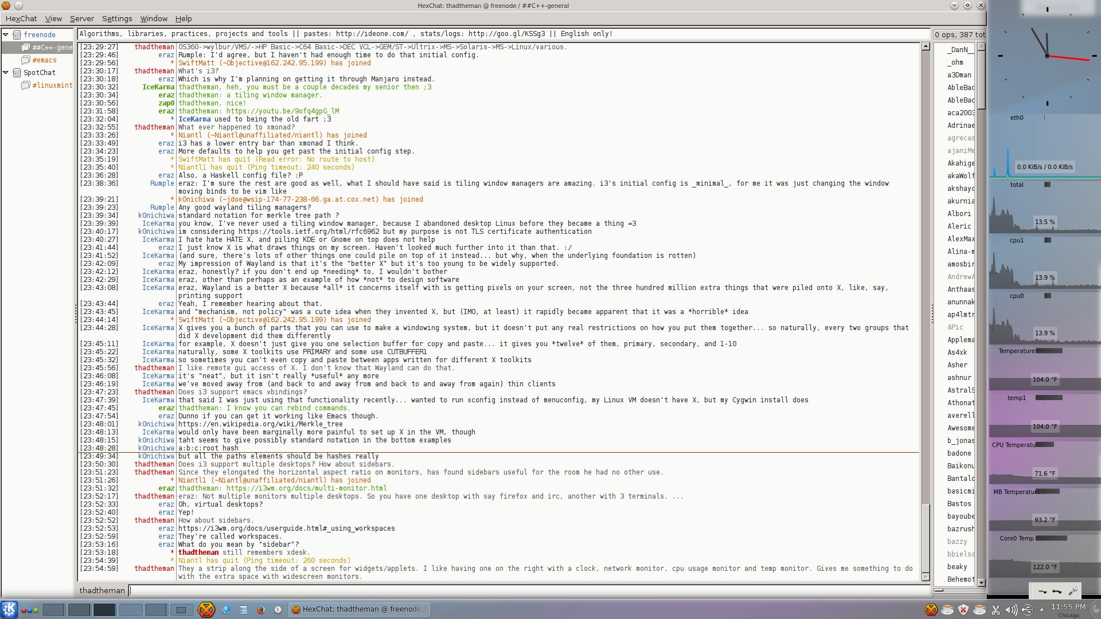The image size is (1101, 619).
Task: Click into the channel topic field
Action: (503, 34)
